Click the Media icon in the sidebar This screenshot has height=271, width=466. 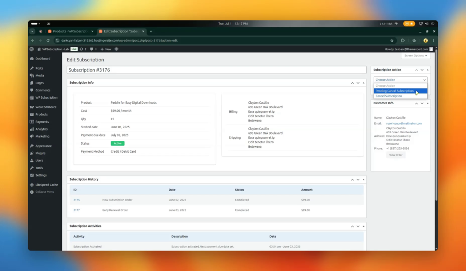32,75
